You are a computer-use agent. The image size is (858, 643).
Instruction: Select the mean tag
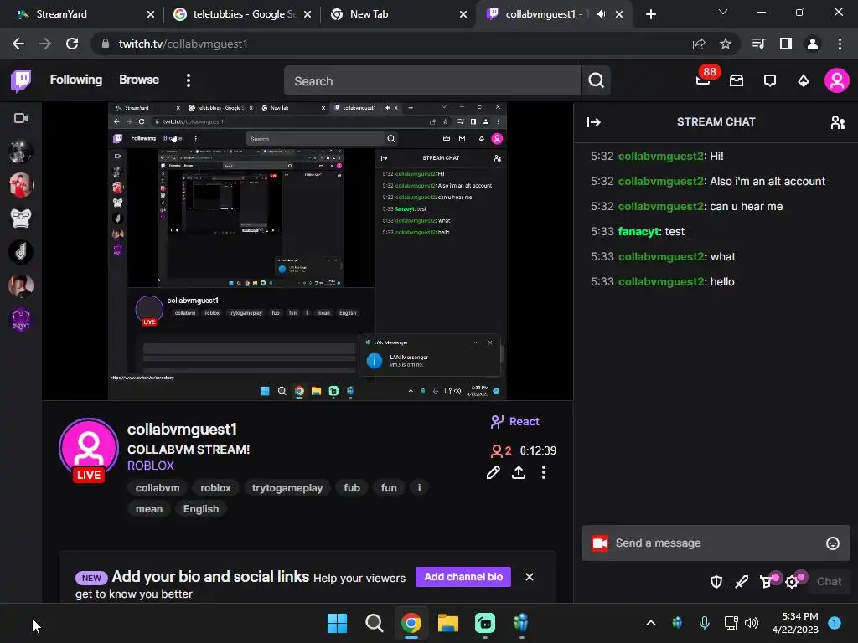[149, 509]
